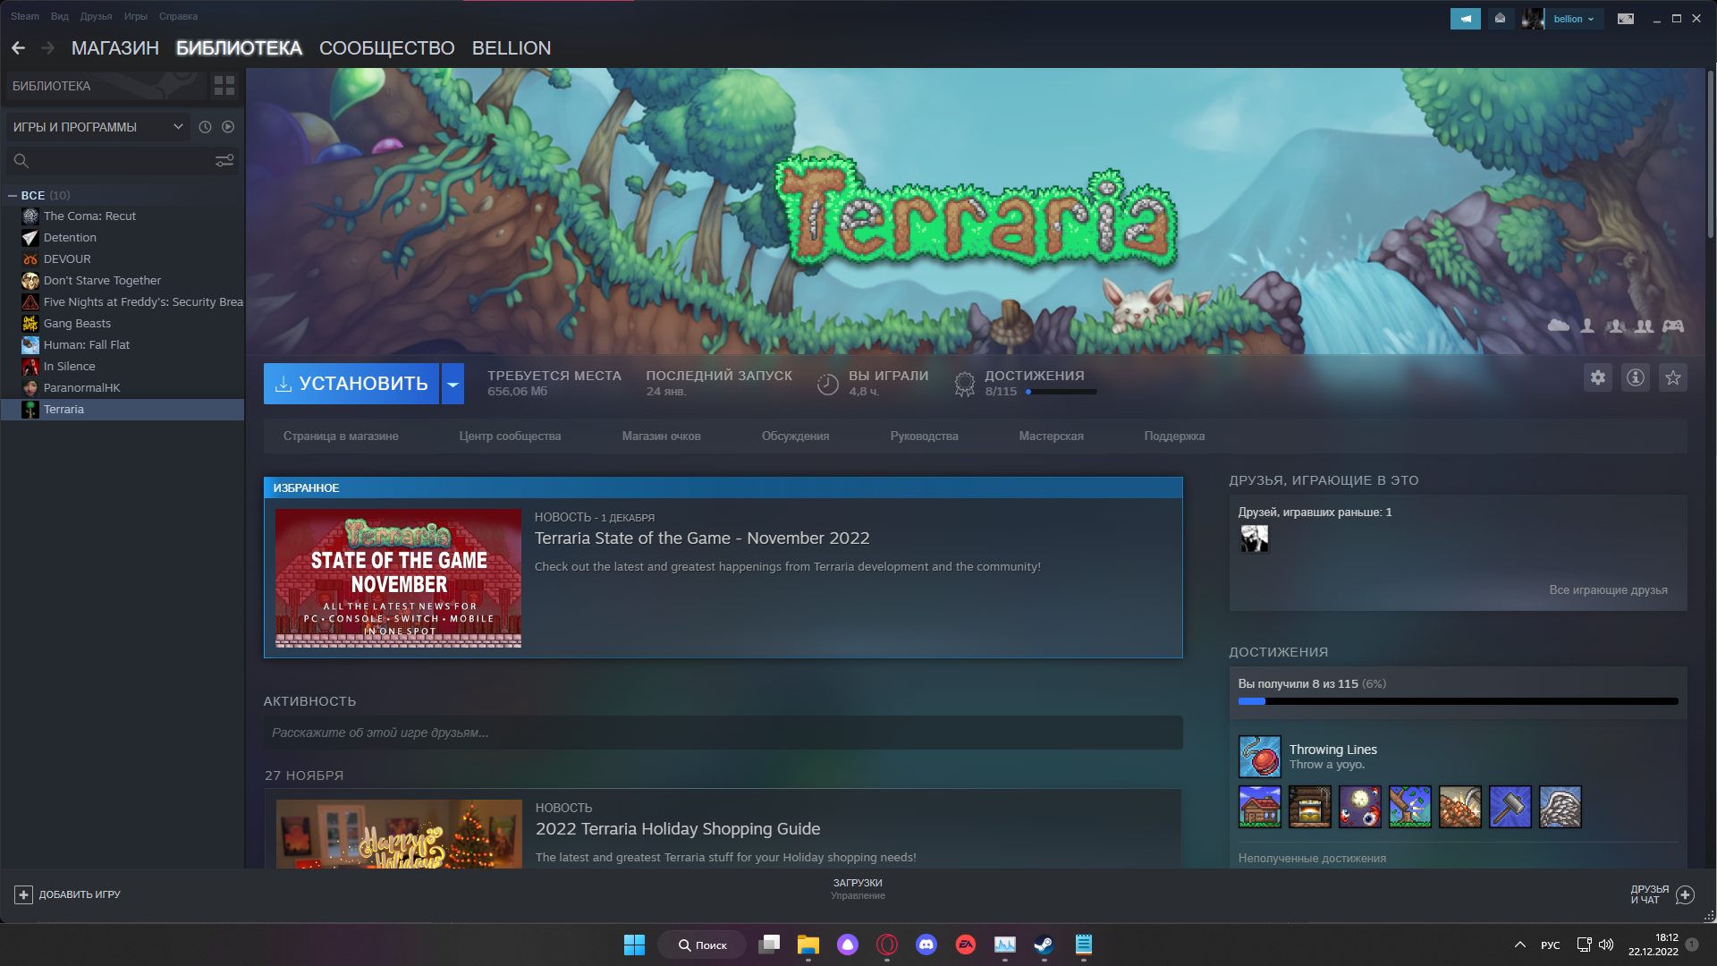Go back with the arrow button
Viewport: 1717px width, 966px height.
coord(18,48)
